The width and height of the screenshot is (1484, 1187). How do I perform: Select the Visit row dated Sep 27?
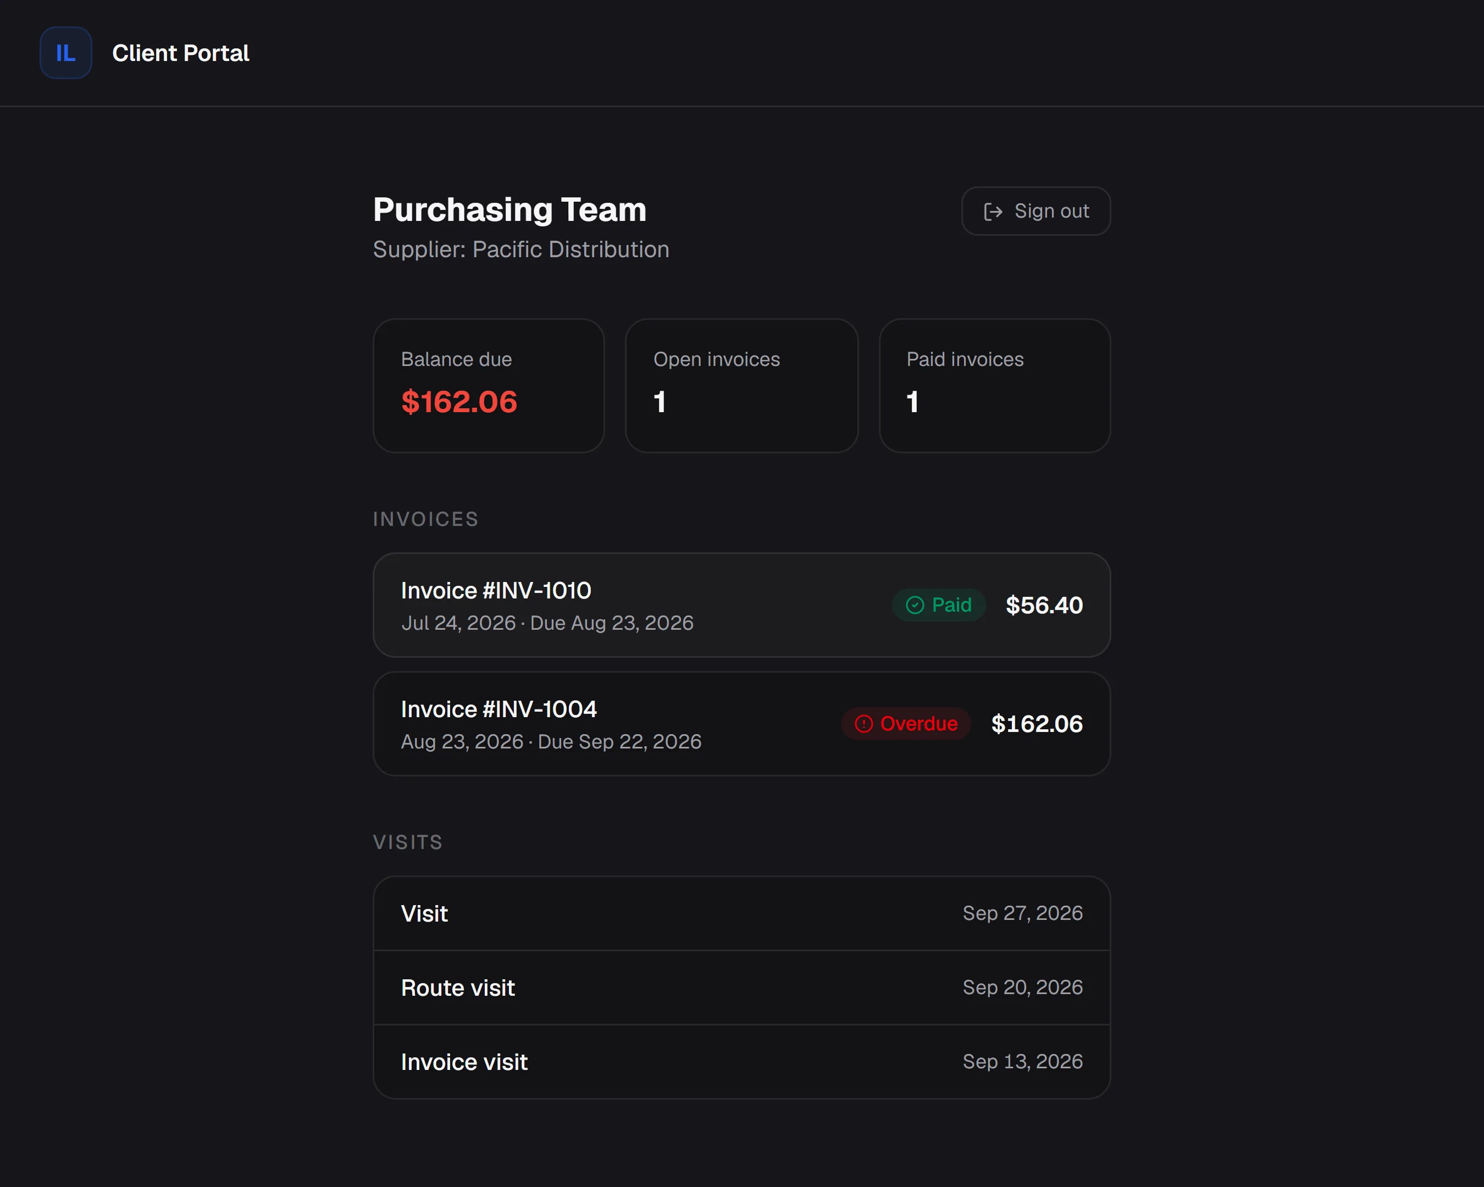click(741, 914)
